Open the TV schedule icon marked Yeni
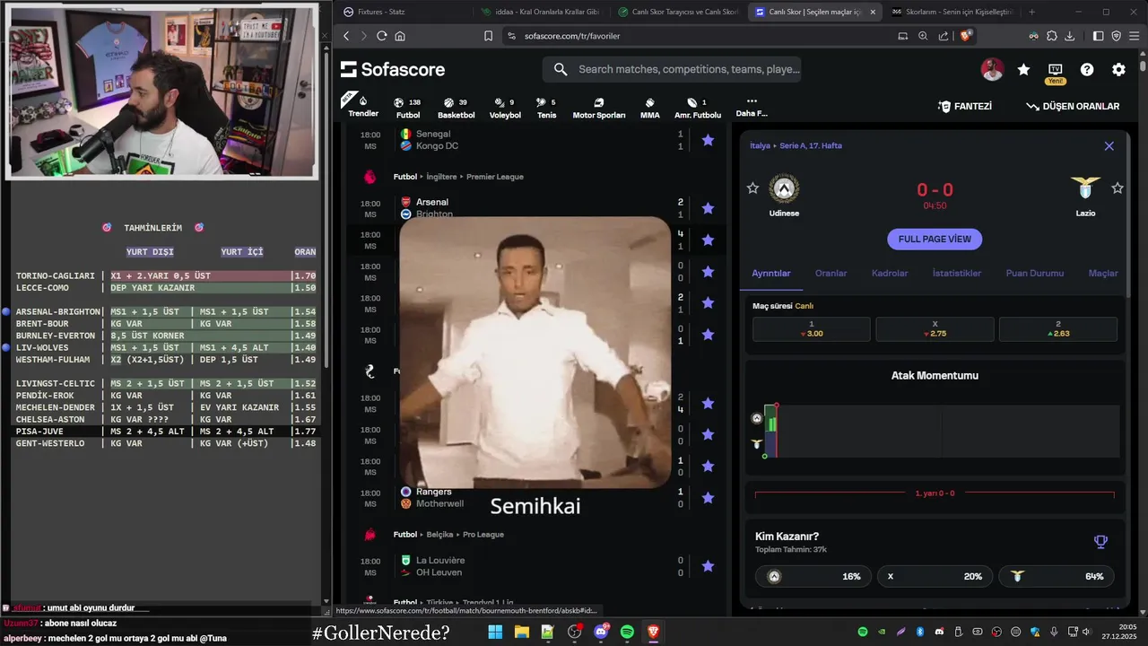The height and width of the screenshot is (646, 1148). pyautogui.click(x=1055, y=72)
